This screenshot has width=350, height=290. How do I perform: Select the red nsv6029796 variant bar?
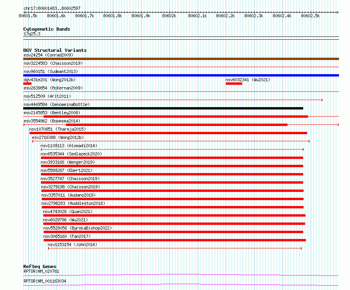174,224
